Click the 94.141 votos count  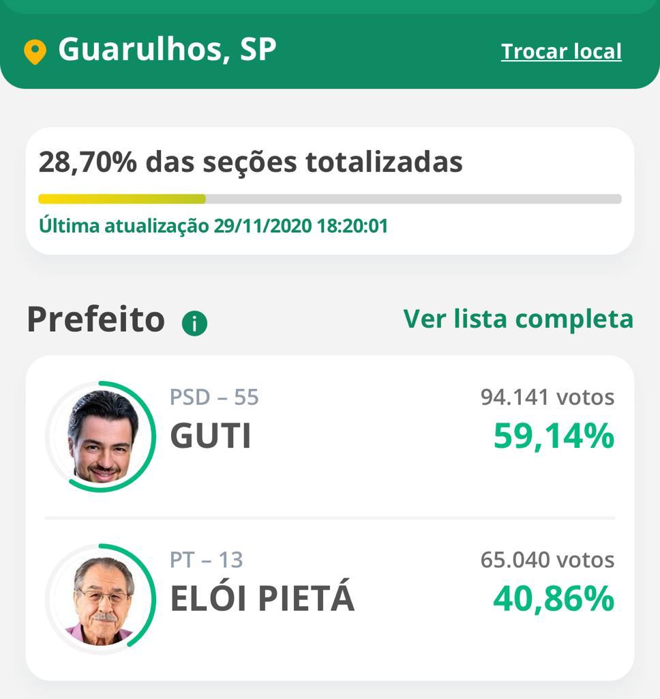[547, 397]
